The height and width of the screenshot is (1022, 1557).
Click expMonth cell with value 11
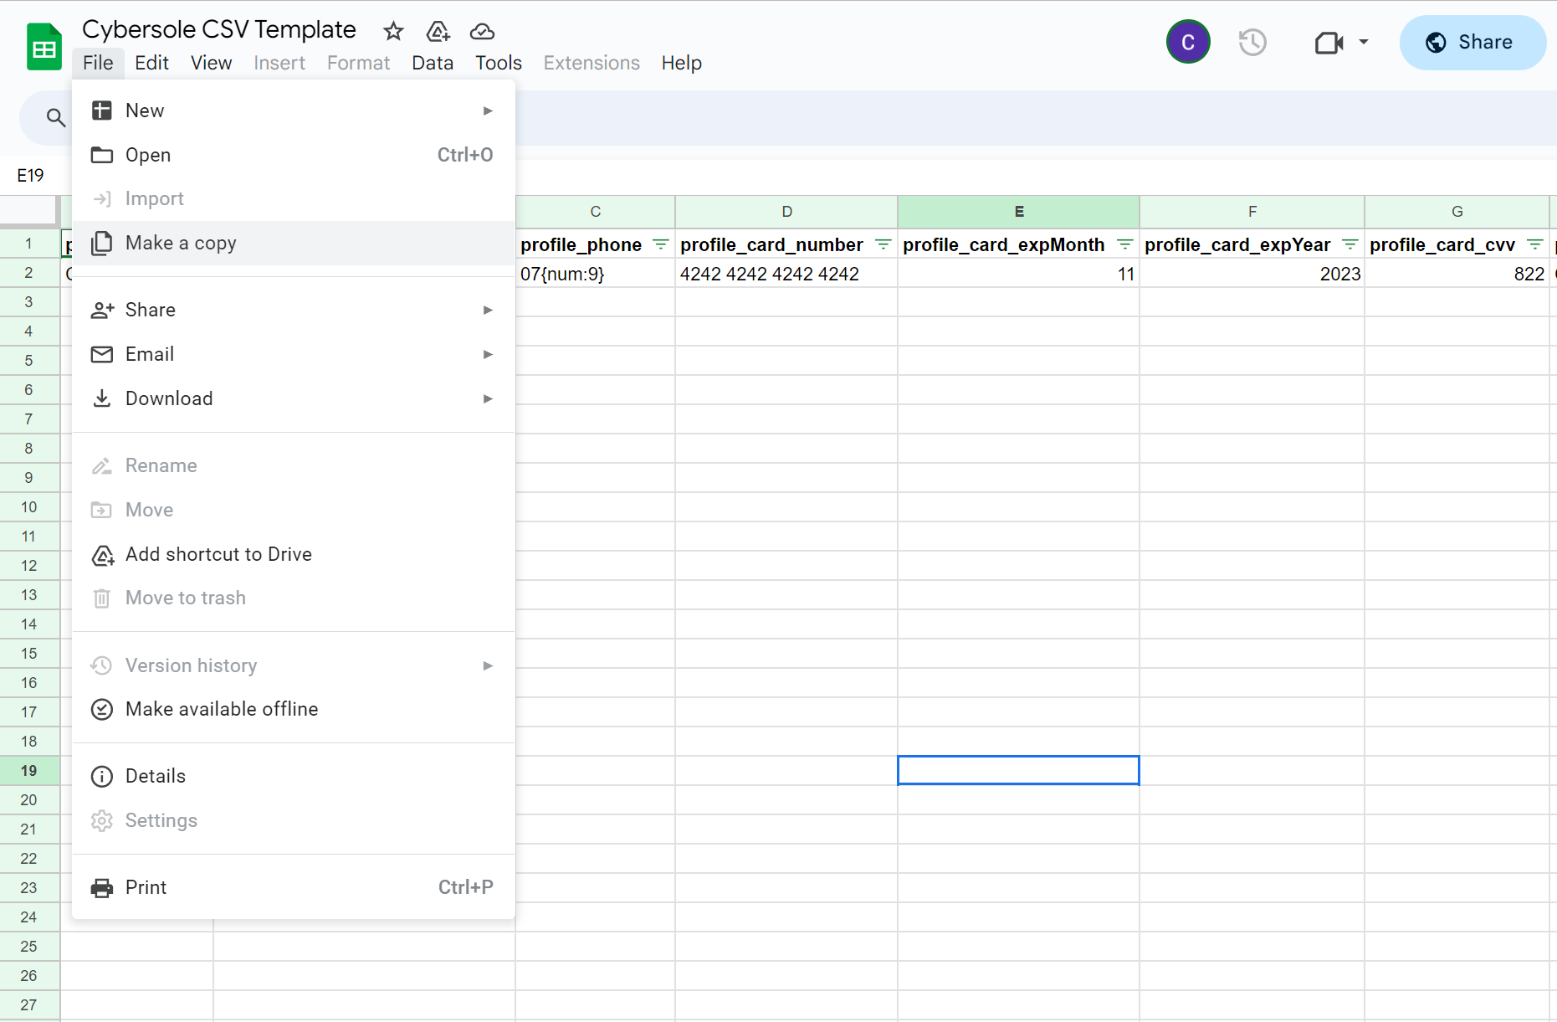pos(1019,274)
